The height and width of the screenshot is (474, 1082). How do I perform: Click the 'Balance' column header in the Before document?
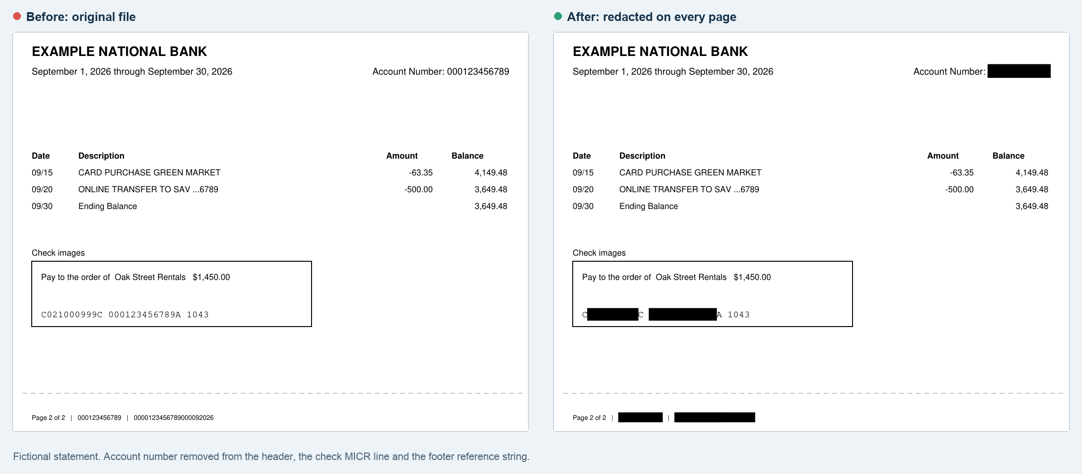click(467, 156)
